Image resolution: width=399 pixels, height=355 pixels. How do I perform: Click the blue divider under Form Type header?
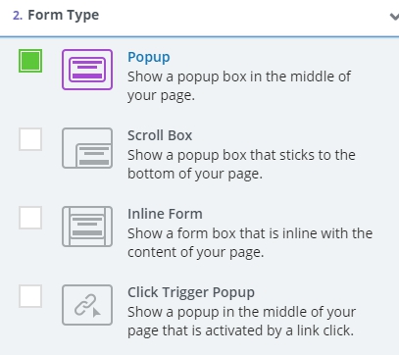click(x=199, y=36)
